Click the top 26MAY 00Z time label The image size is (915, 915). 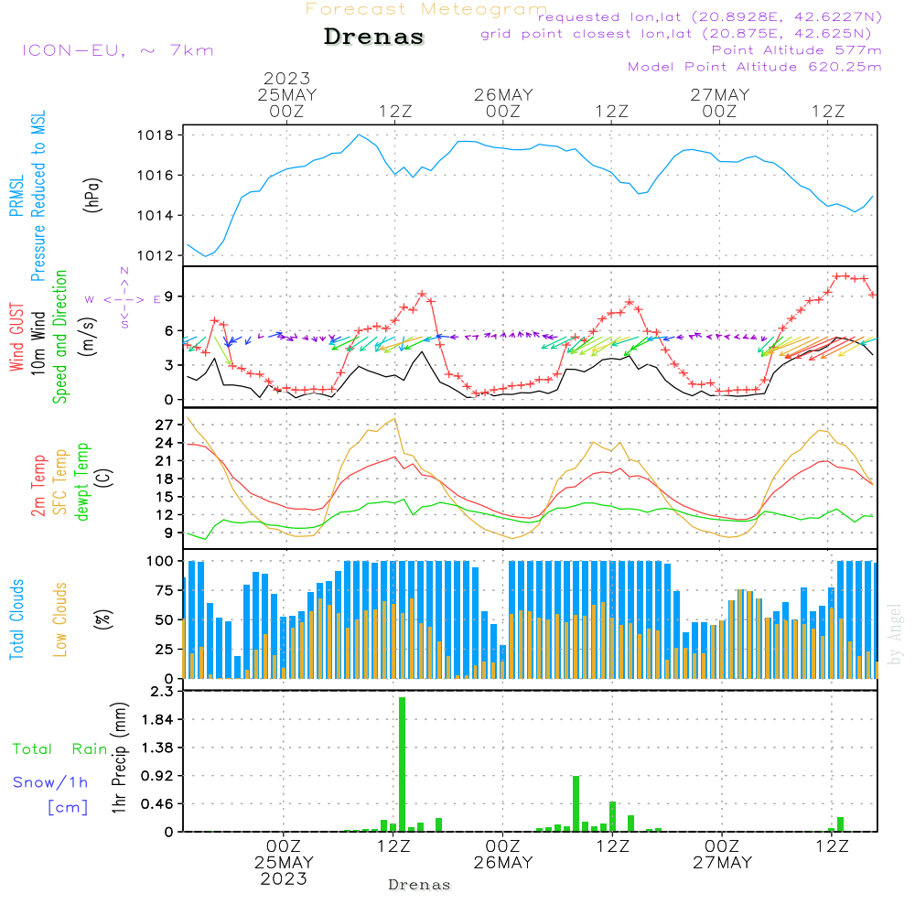coord(503,103)
